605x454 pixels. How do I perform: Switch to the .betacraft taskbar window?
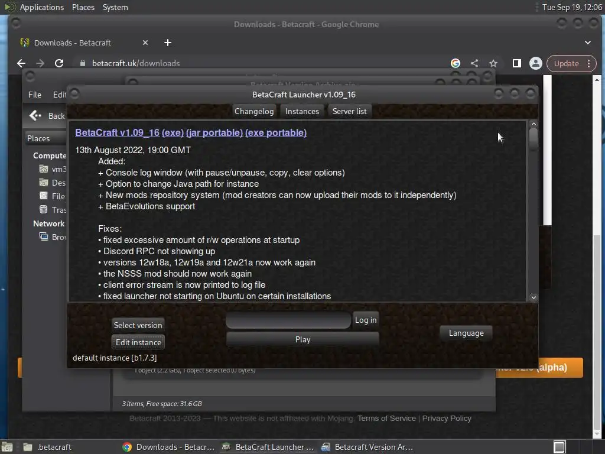click(47, 447)
